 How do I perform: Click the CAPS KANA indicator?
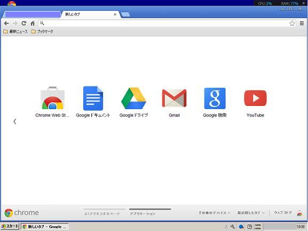pyautogui.click(x=257, y=227)
